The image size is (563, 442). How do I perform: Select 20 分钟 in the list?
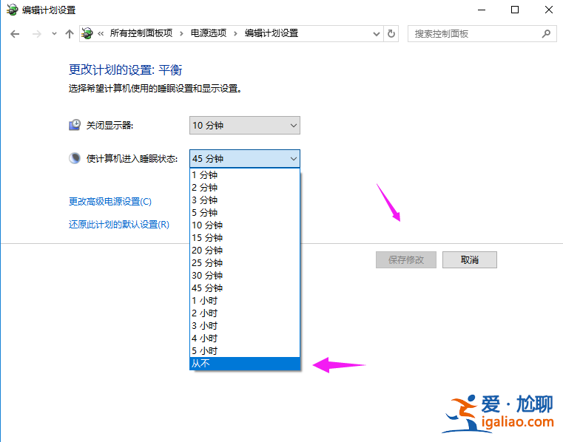tap(245, 250)
